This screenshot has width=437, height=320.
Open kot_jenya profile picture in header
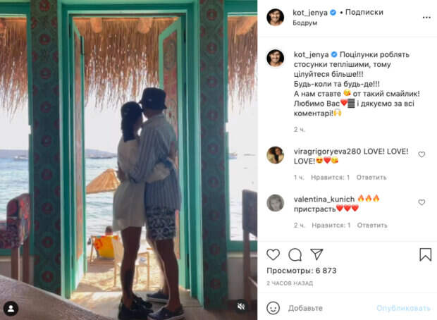276,17
